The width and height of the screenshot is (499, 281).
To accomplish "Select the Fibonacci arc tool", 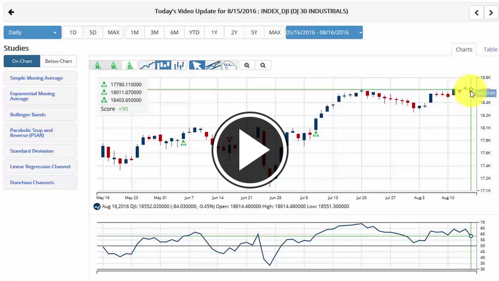I will pyautogui.click(x=229, y=65).
